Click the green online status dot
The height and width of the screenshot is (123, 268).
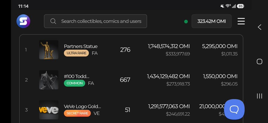(x=186, y=22)
